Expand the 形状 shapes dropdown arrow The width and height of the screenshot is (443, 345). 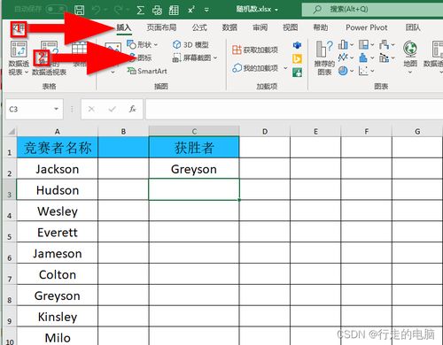[156, 45]
